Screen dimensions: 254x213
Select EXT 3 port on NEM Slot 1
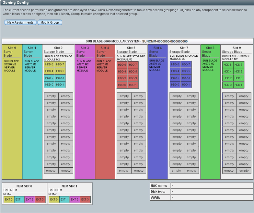click(85, 199)
